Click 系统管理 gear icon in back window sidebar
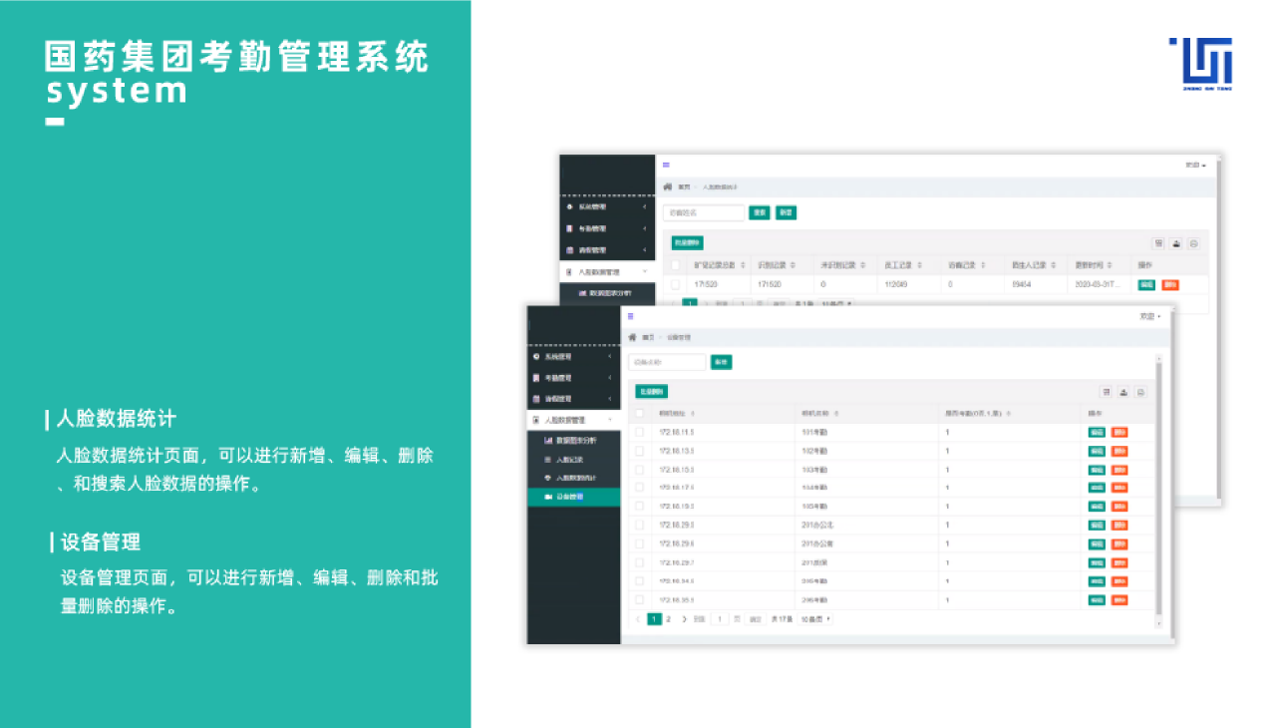This screenshot has height=728, width=1274. coord(569,206)
